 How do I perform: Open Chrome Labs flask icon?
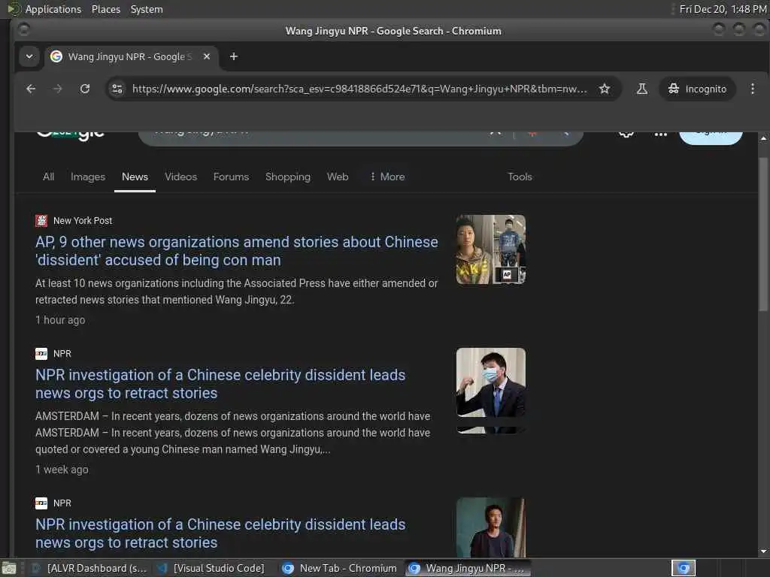642,89
